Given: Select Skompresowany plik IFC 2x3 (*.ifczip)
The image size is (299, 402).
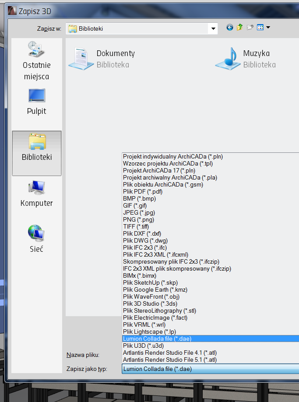Looking at the screenshot, I should click(x=210, y=261).
